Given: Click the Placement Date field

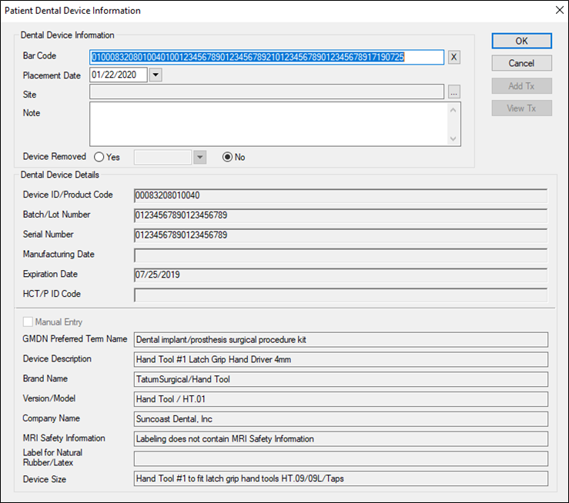Looking at the screenshot, I should 118,75.
